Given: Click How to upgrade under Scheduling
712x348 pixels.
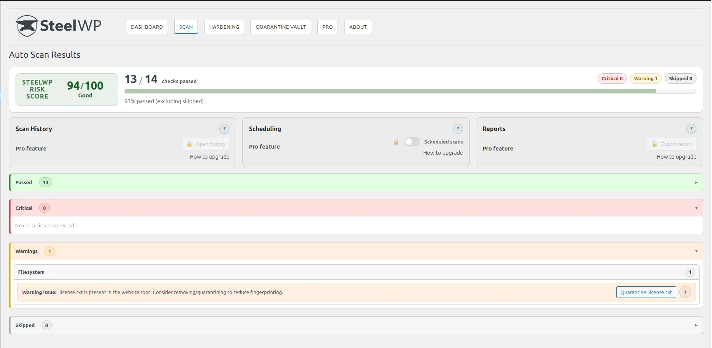Looking at the screenshot, I should click(443, 153).
